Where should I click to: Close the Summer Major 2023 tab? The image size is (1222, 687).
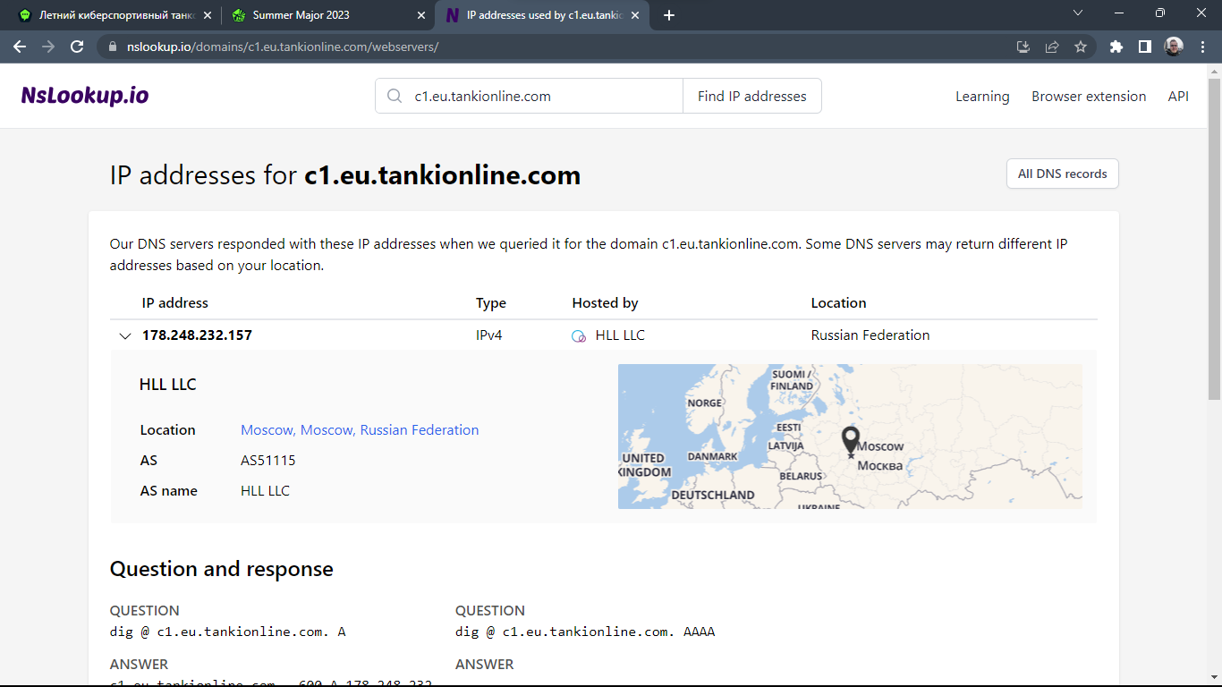point(421,15)
